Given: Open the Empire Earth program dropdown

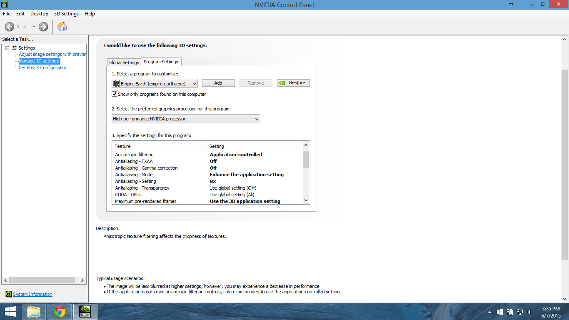Looking at the screenshot, I should pos(155,83).
